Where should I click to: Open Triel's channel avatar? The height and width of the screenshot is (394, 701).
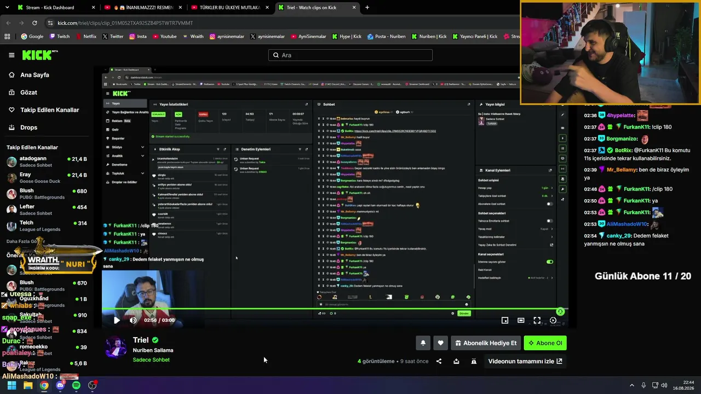(116, 348)
